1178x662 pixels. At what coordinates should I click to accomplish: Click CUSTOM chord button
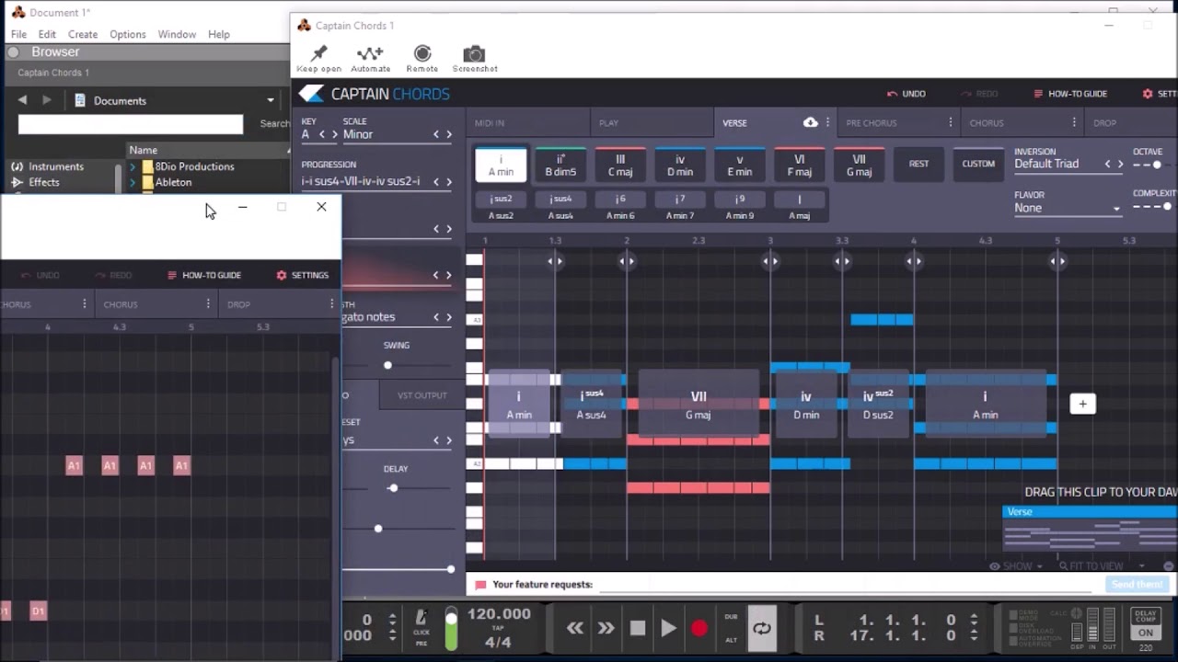point(978,164)
